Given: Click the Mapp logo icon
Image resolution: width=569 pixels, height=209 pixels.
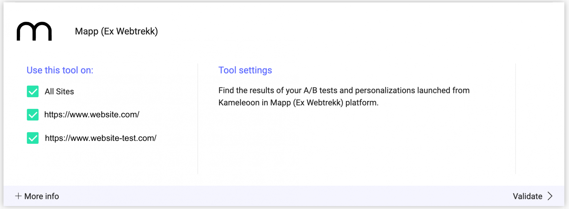Looking at the screenshot, I should [34, 31].
